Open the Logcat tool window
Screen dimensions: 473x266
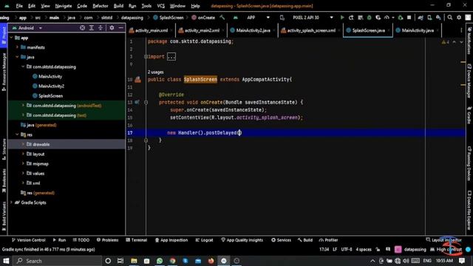(204, 240)
